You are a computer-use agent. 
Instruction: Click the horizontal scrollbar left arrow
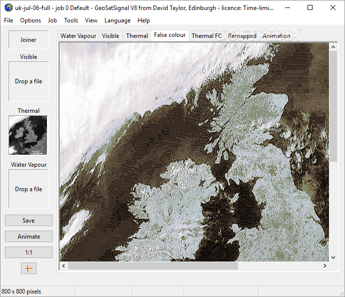coord(64,266)
